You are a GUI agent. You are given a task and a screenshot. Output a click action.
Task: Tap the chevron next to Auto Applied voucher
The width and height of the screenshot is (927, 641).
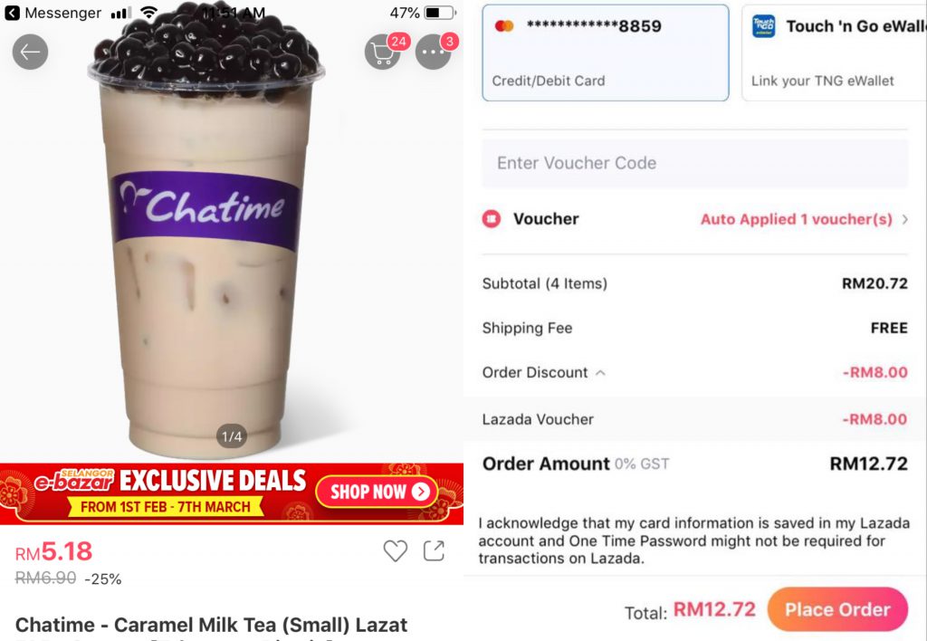(905, 219)
